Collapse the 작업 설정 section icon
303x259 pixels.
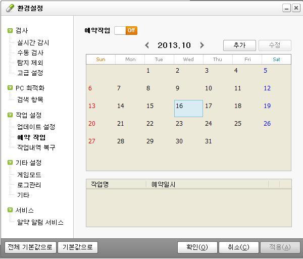pos(10,115)
